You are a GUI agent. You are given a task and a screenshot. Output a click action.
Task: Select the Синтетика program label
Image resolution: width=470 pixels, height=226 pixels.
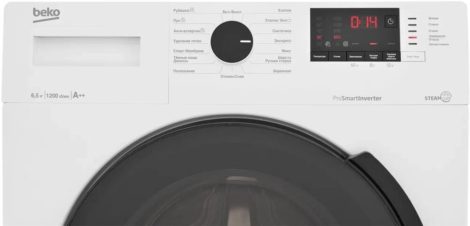coord(281,31)
